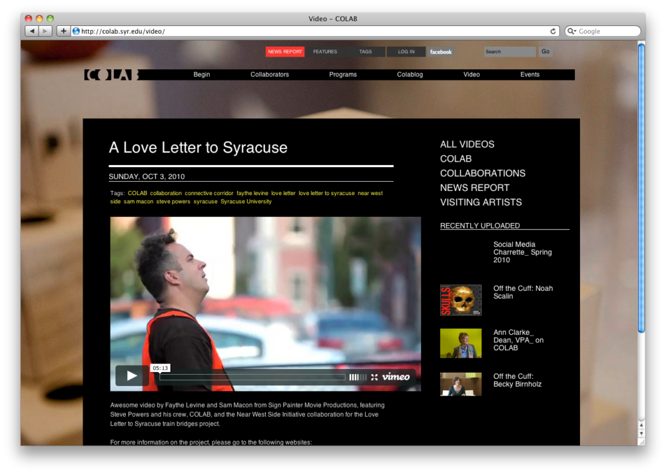Select the ALL VIDEOS category
This screenshot has height=474, width=666.
[468, 144]
